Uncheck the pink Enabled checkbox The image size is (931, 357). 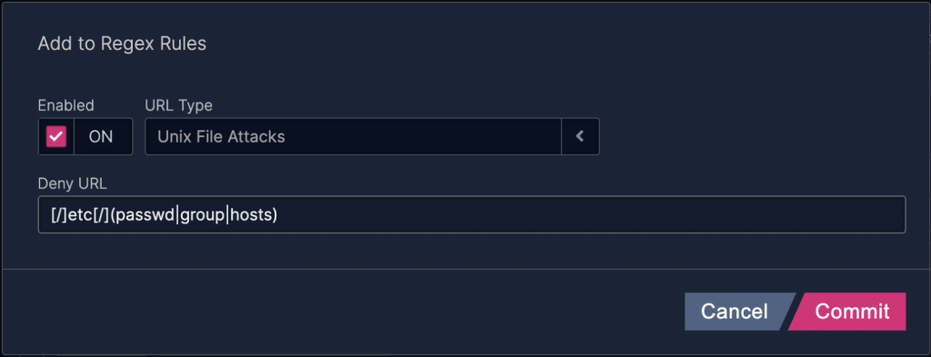click(56, 136)
